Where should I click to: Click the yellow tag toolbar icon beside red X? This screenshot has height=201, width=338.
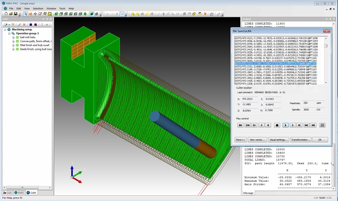click(200, 14)
